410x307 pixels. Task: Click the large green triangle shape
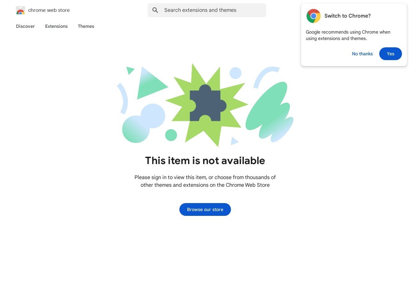[151, 83]
